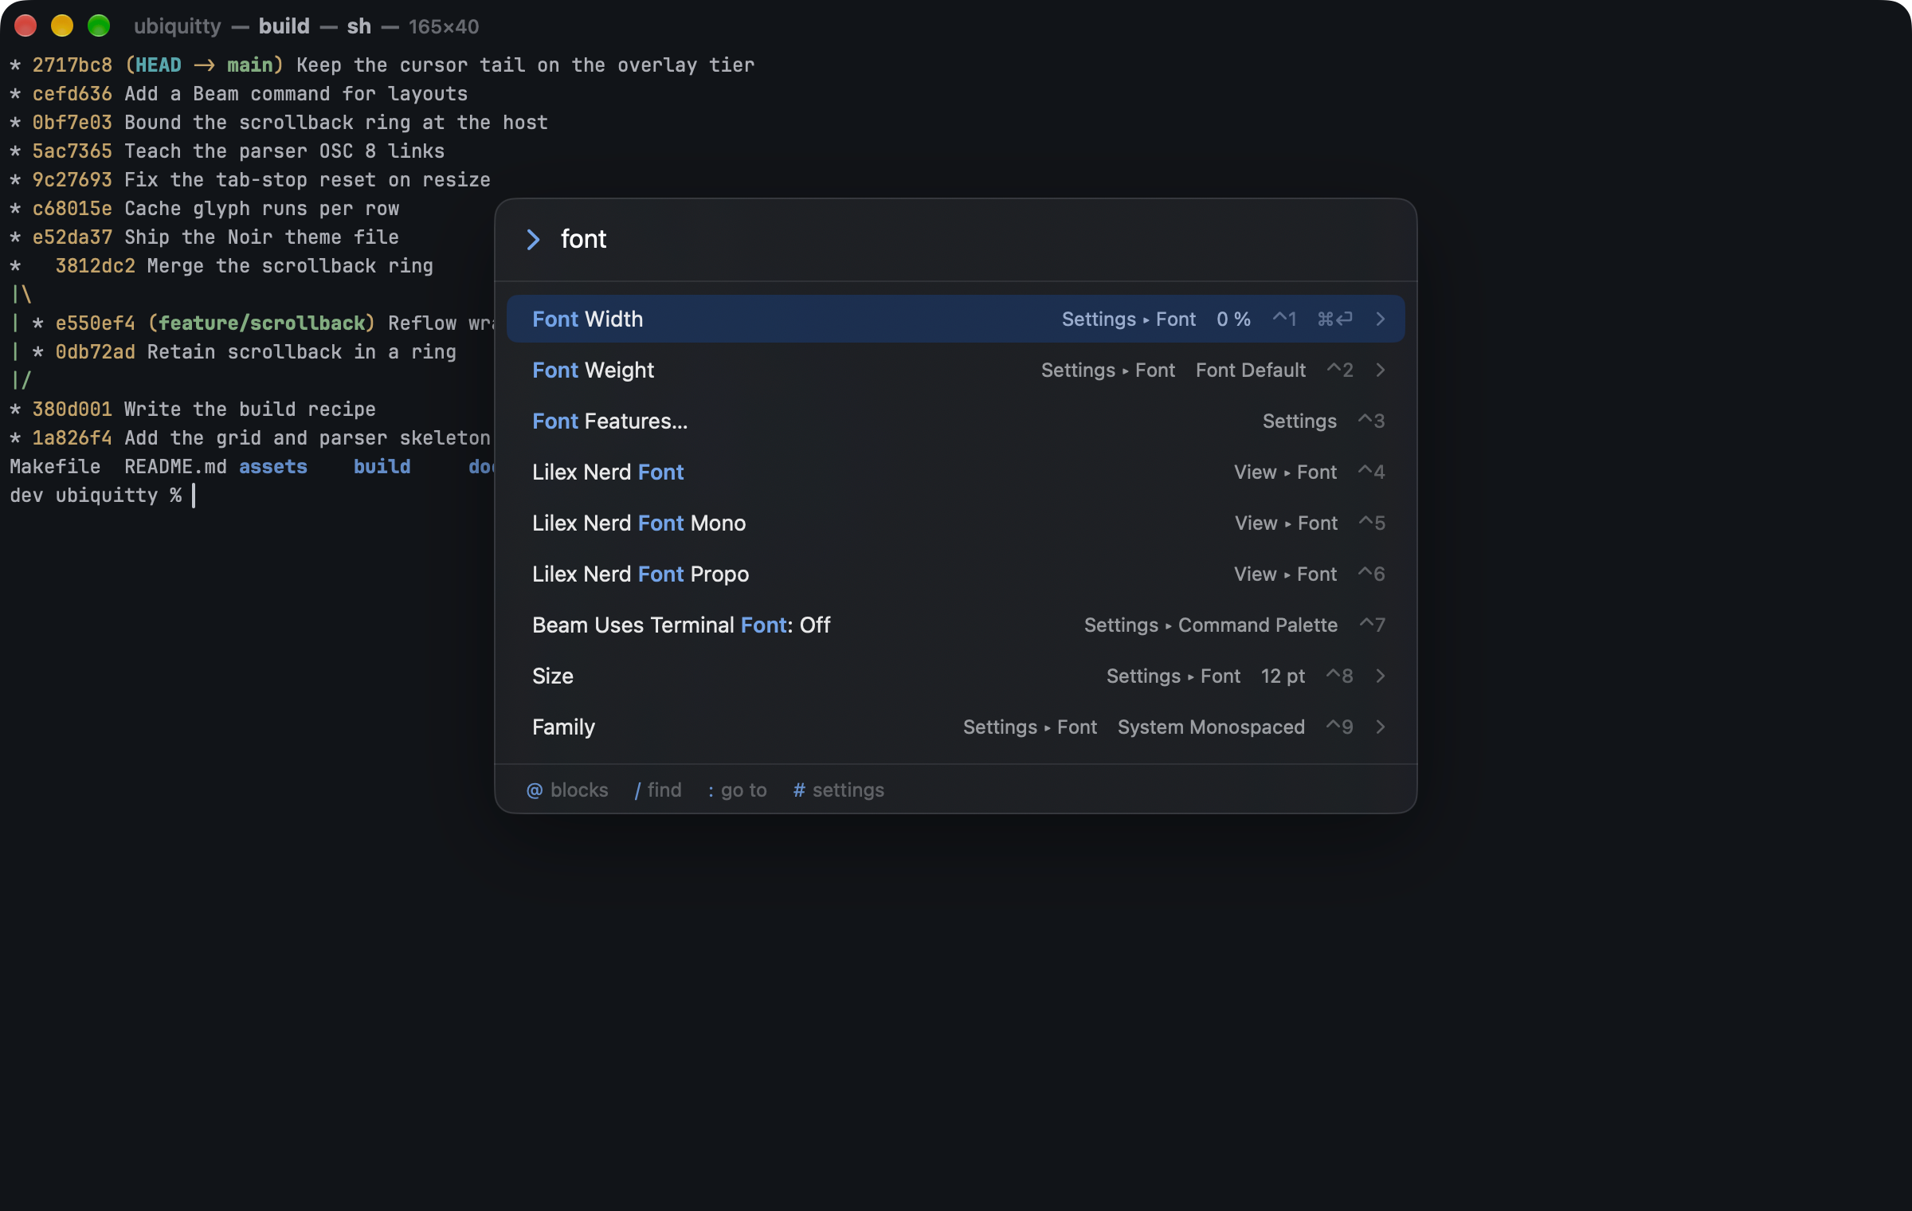Image resolution: width=1912 pixels, height=1211 pixels.
Task: Click the Font Default value label
Action: tap(1251, 370)
